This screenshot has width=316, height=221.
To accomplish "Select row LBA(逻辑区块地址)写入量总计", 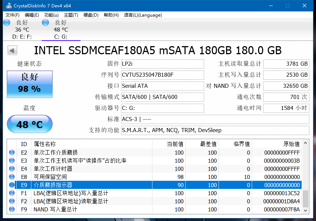I will (155, 193).
